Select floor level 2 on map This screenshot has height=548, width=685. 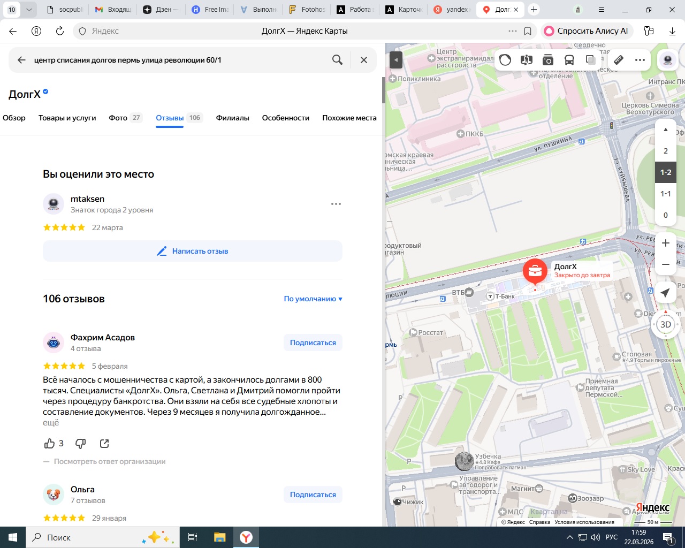[x=666, y=151]
